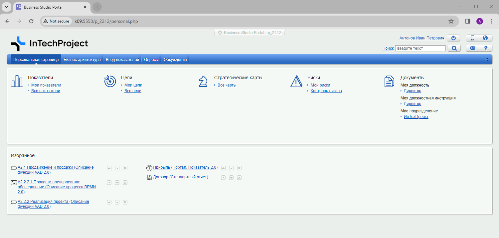Open Chrome three-dot menu
The image size is (499, 238).
[492, 21]
